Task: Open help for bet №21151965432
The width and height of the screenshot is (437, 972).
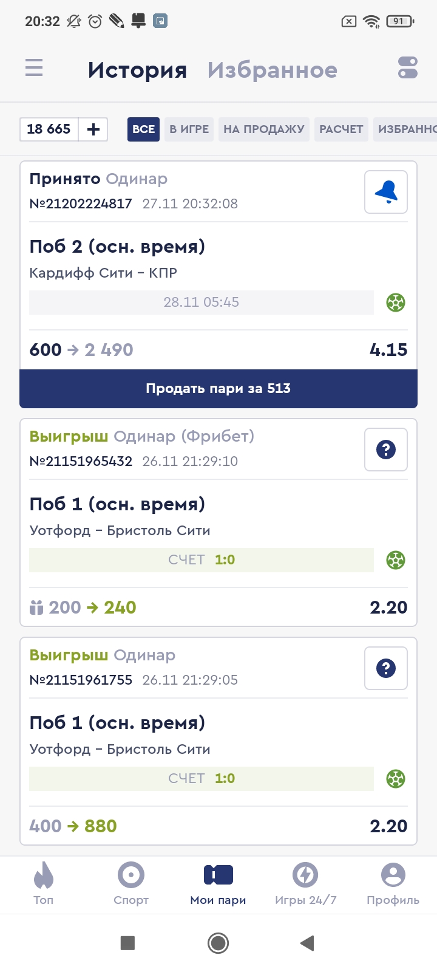Action: 386,450
